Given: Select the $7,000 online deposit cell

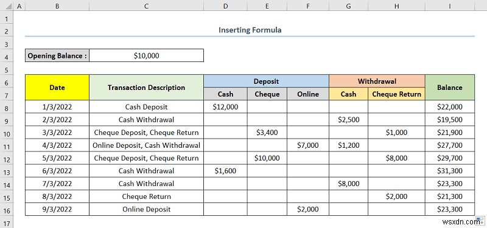Looking at the screenshot, I should tap(308, 145).
